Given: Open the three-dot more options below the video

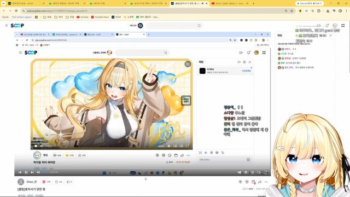Looking at the screenshot, I should (x=266, y=182).
